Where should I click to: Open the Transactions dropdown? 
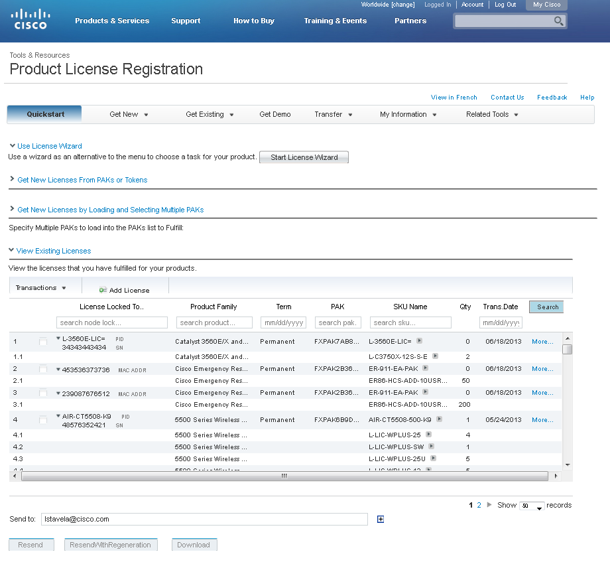pos(44,287)
